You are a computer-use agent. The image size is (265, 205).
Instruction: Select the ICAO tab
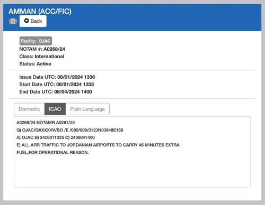tap(55, 109)
